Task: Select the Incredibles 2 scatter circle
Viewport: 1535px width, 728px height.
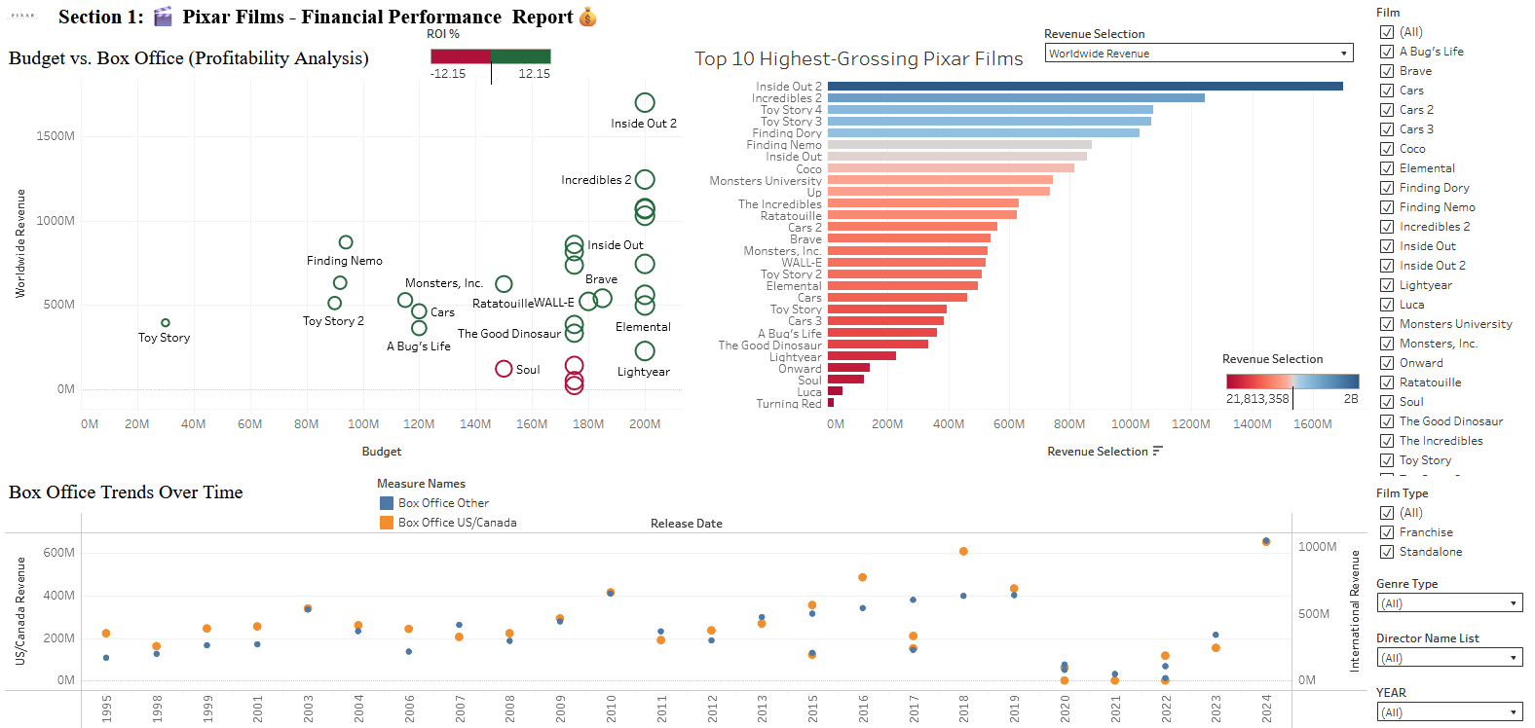Action: click(x=645, y=179)
